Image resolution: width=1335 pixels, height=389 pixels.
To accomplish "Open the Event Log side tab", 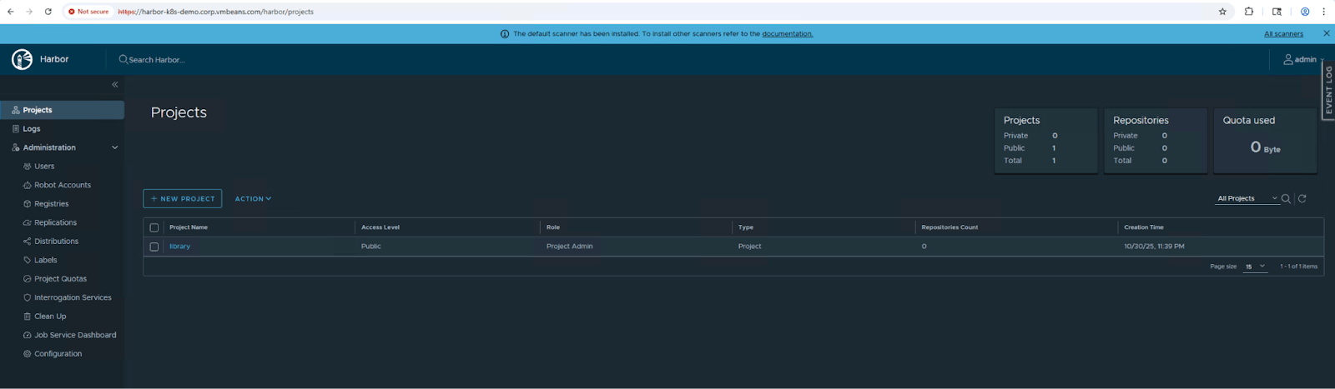I will point(1328,89).
